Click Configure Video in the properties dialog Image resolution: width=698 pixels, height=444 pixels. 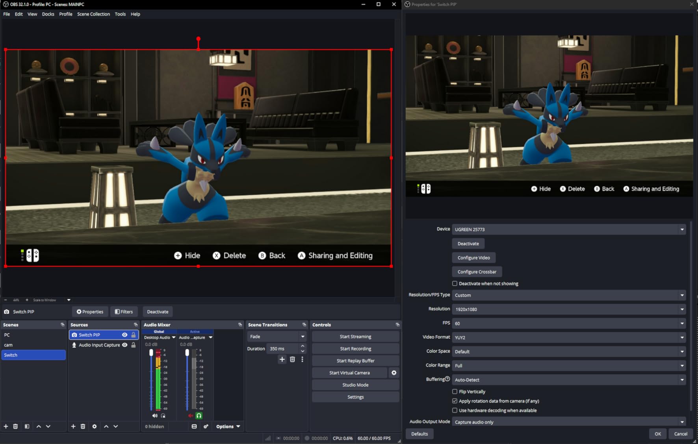474,258
